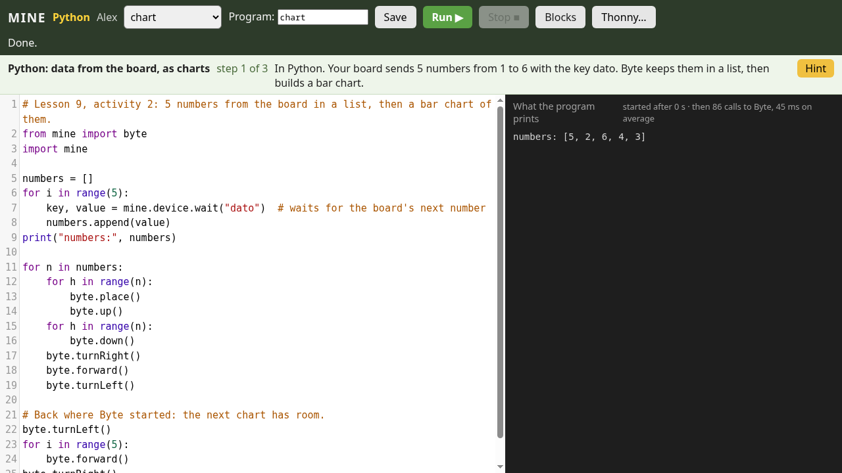The image size is (842, 473).
Task: Click the Alex user name
Action: [x=107, y=17]
